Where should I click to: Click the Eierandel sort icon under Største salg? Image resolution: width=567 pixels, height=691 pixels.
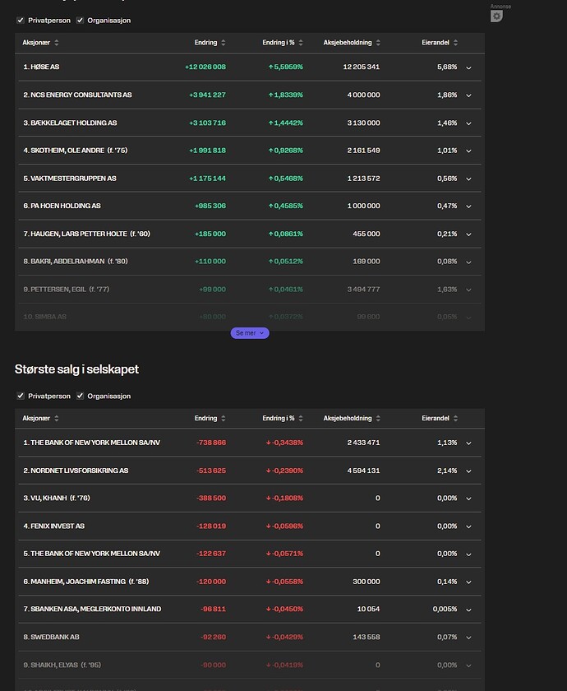click(455, 419)
